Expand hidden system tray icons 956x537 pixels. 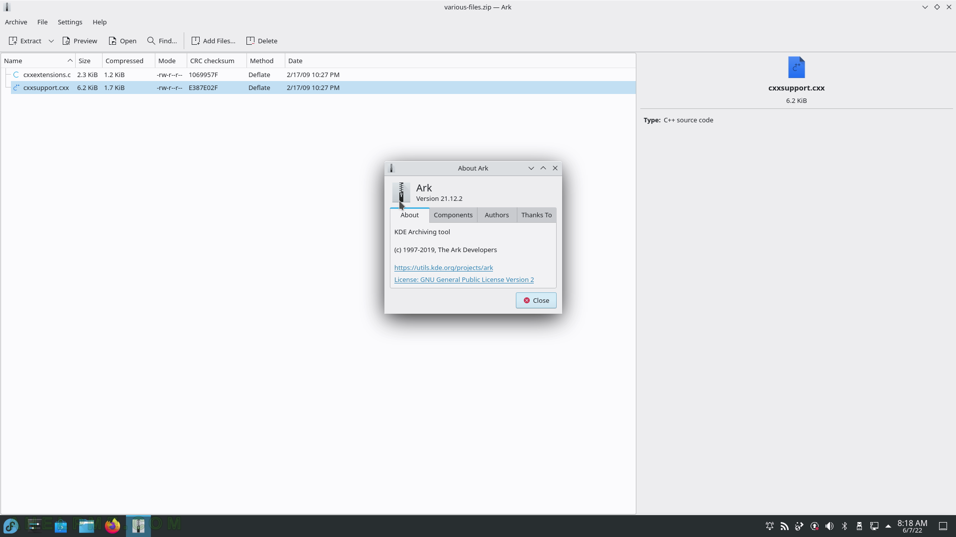888,526
